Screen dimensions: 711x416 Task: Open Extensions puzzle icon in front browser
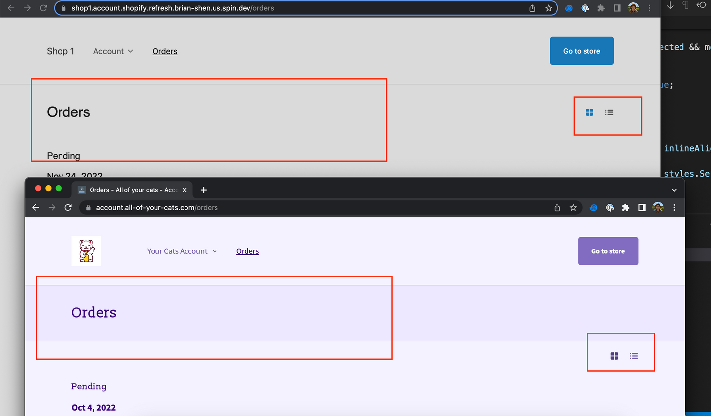click(x=625, y=208)
